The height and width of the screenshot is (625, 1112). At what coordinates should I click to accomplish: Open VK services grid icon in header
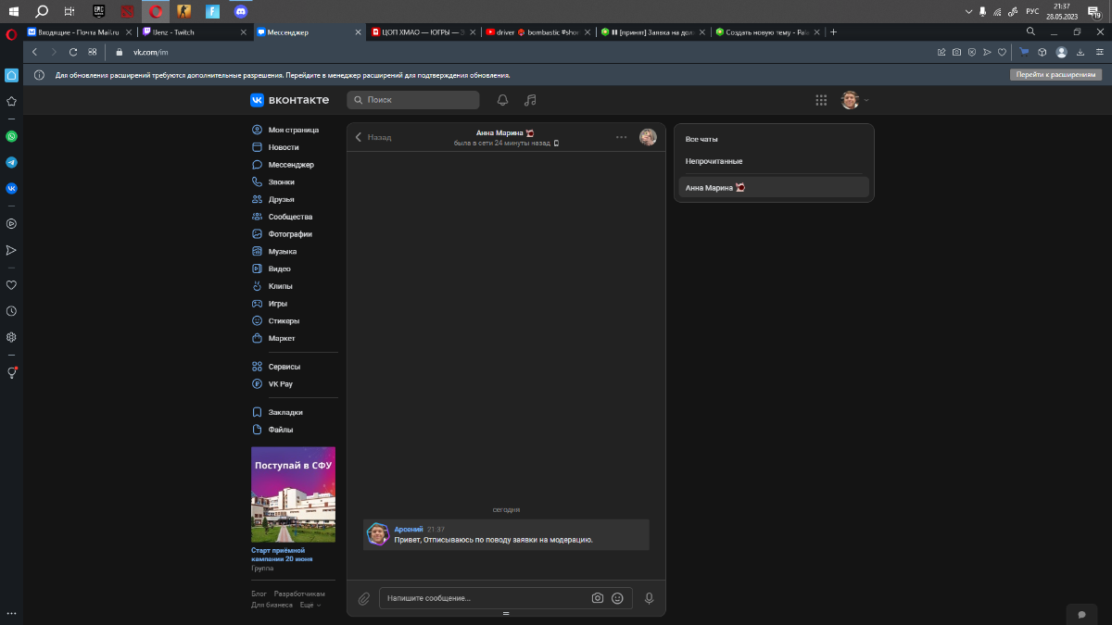(821, 100)
